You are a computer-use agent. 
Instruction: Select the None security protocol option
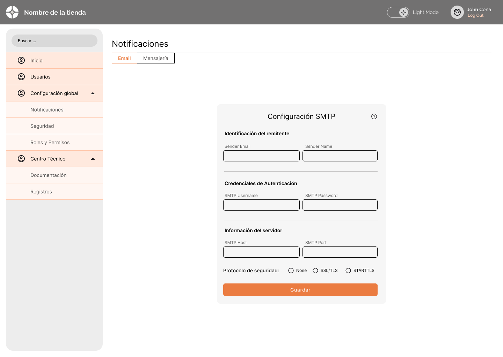coord(291,271)
